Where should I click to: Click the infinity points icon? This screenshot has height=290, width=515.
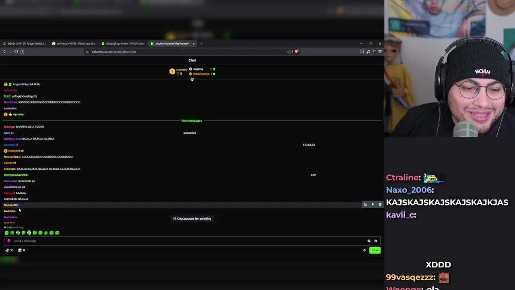coord(9,250)
